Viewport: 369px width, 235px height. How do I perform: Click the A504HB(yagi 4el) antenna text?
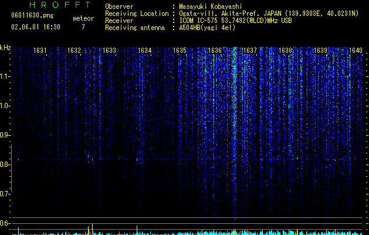tap(207, 28)
